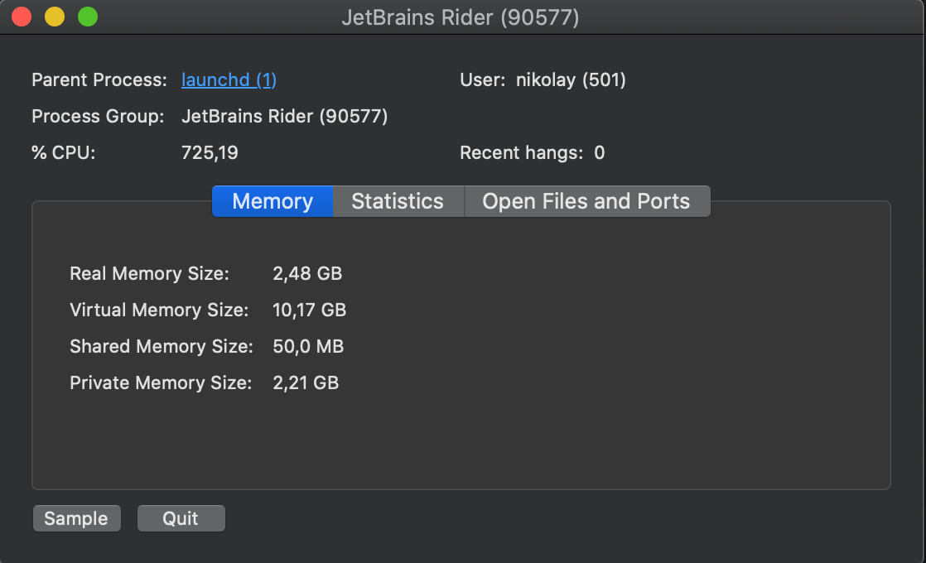
Task: Select the Shared Memory Size value 50,0 MB
Action: point(307,346)
